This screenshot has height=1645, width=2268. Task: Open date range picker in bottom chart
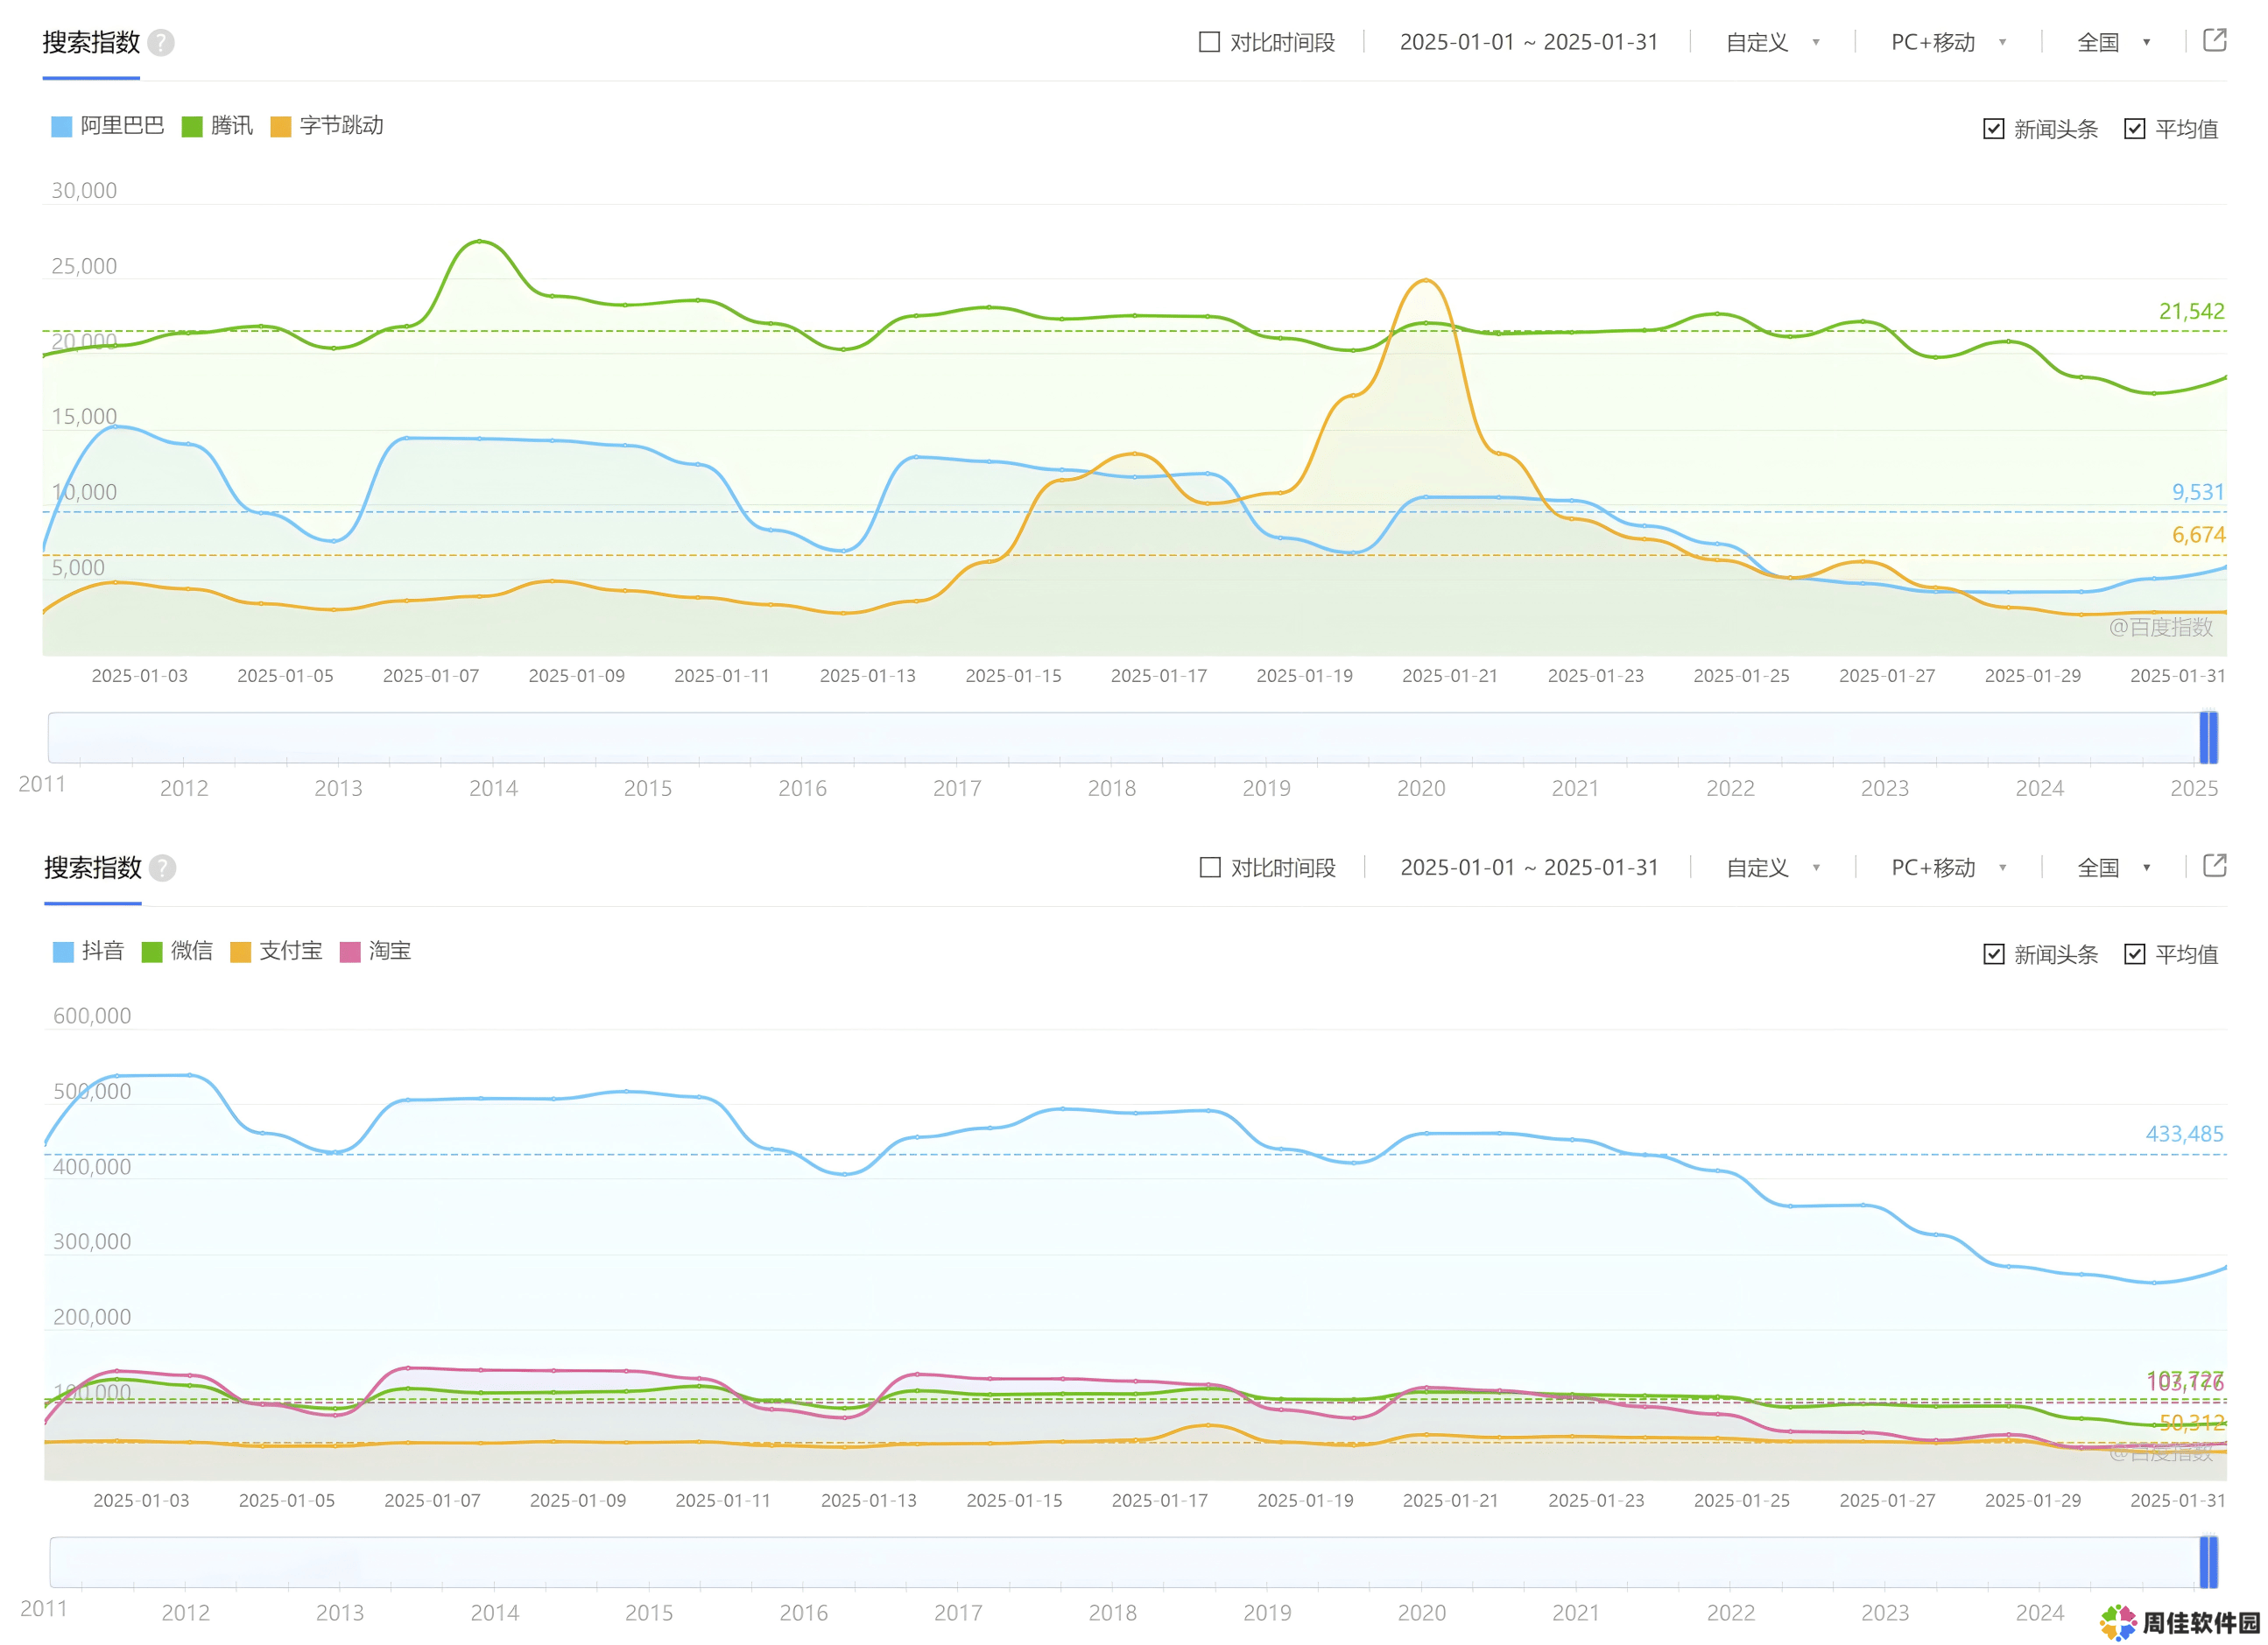click(1530, 867)
